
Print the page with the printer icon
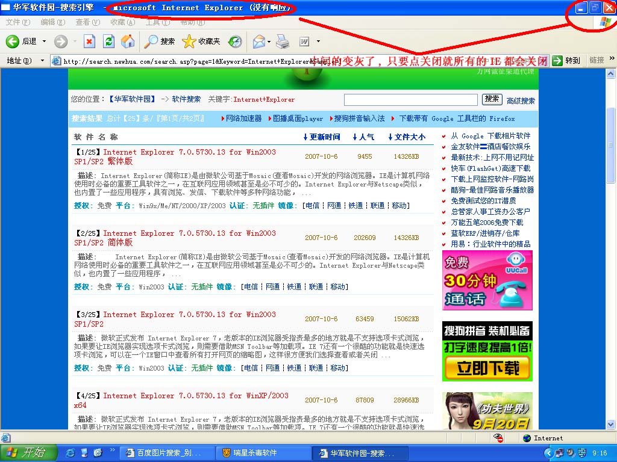(x=283, y=42)
